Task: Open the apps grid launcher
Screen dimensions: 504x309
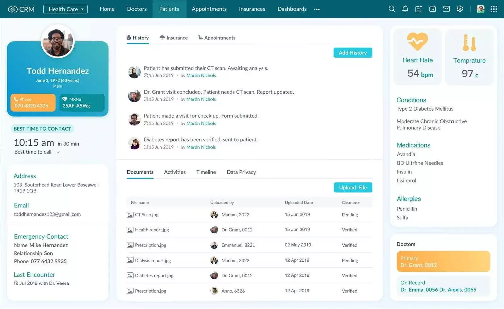Action: tap(494, 9)
